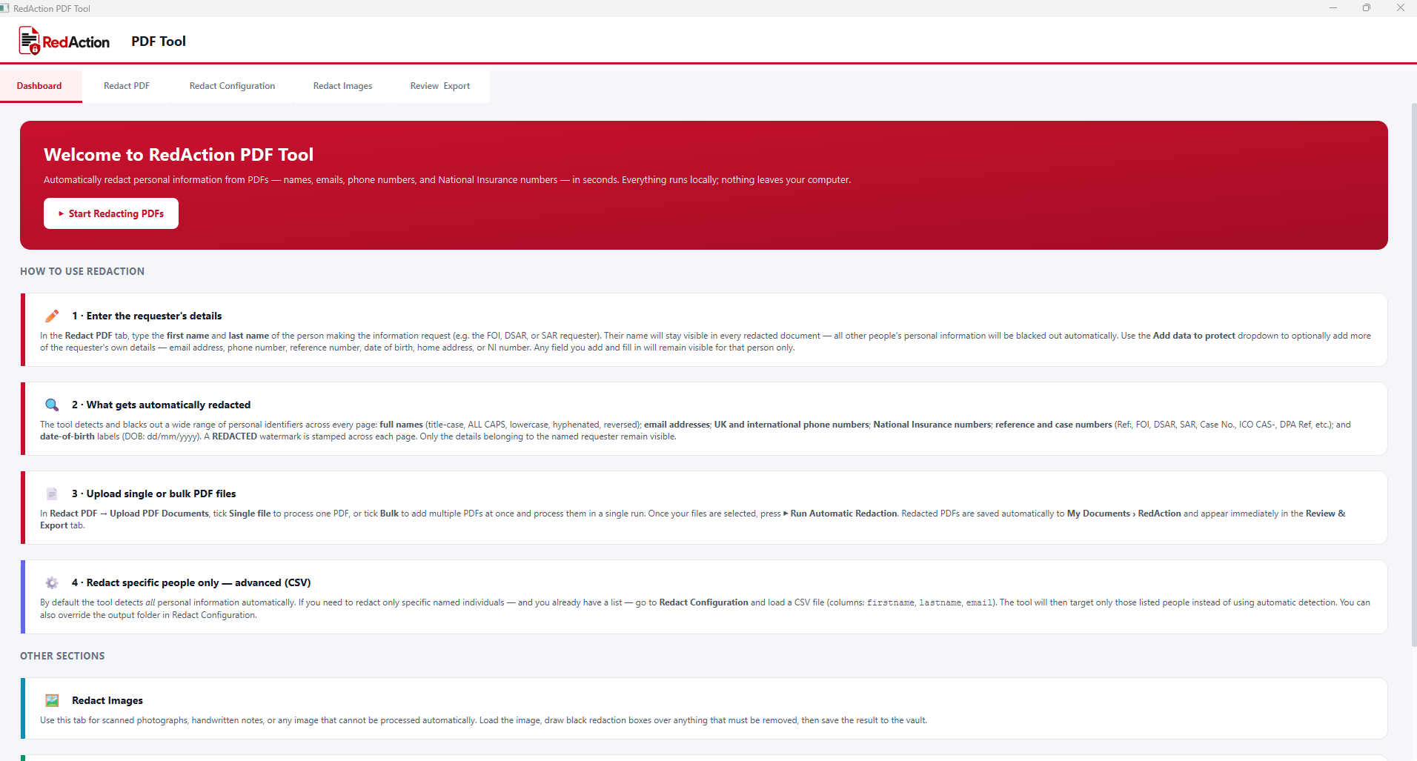Screen dimensions: 1417x761
Task: Open the Redact PDF tab
Action: 127,86
